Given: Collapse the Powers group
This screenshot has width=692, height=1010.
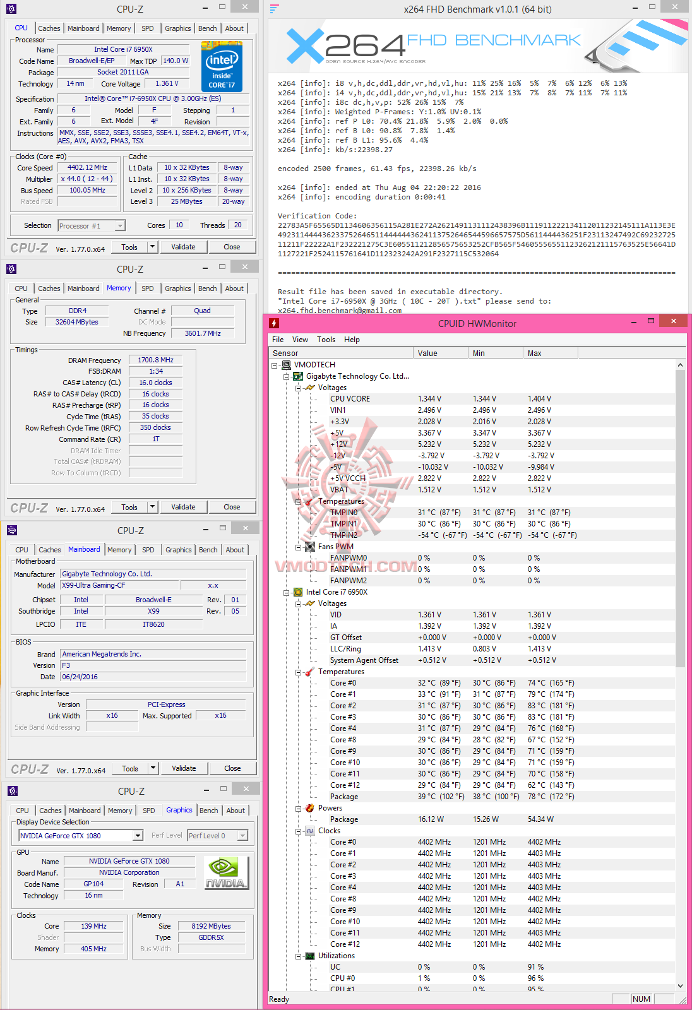Looking at the screenshot, I should [x=299, y=809].
